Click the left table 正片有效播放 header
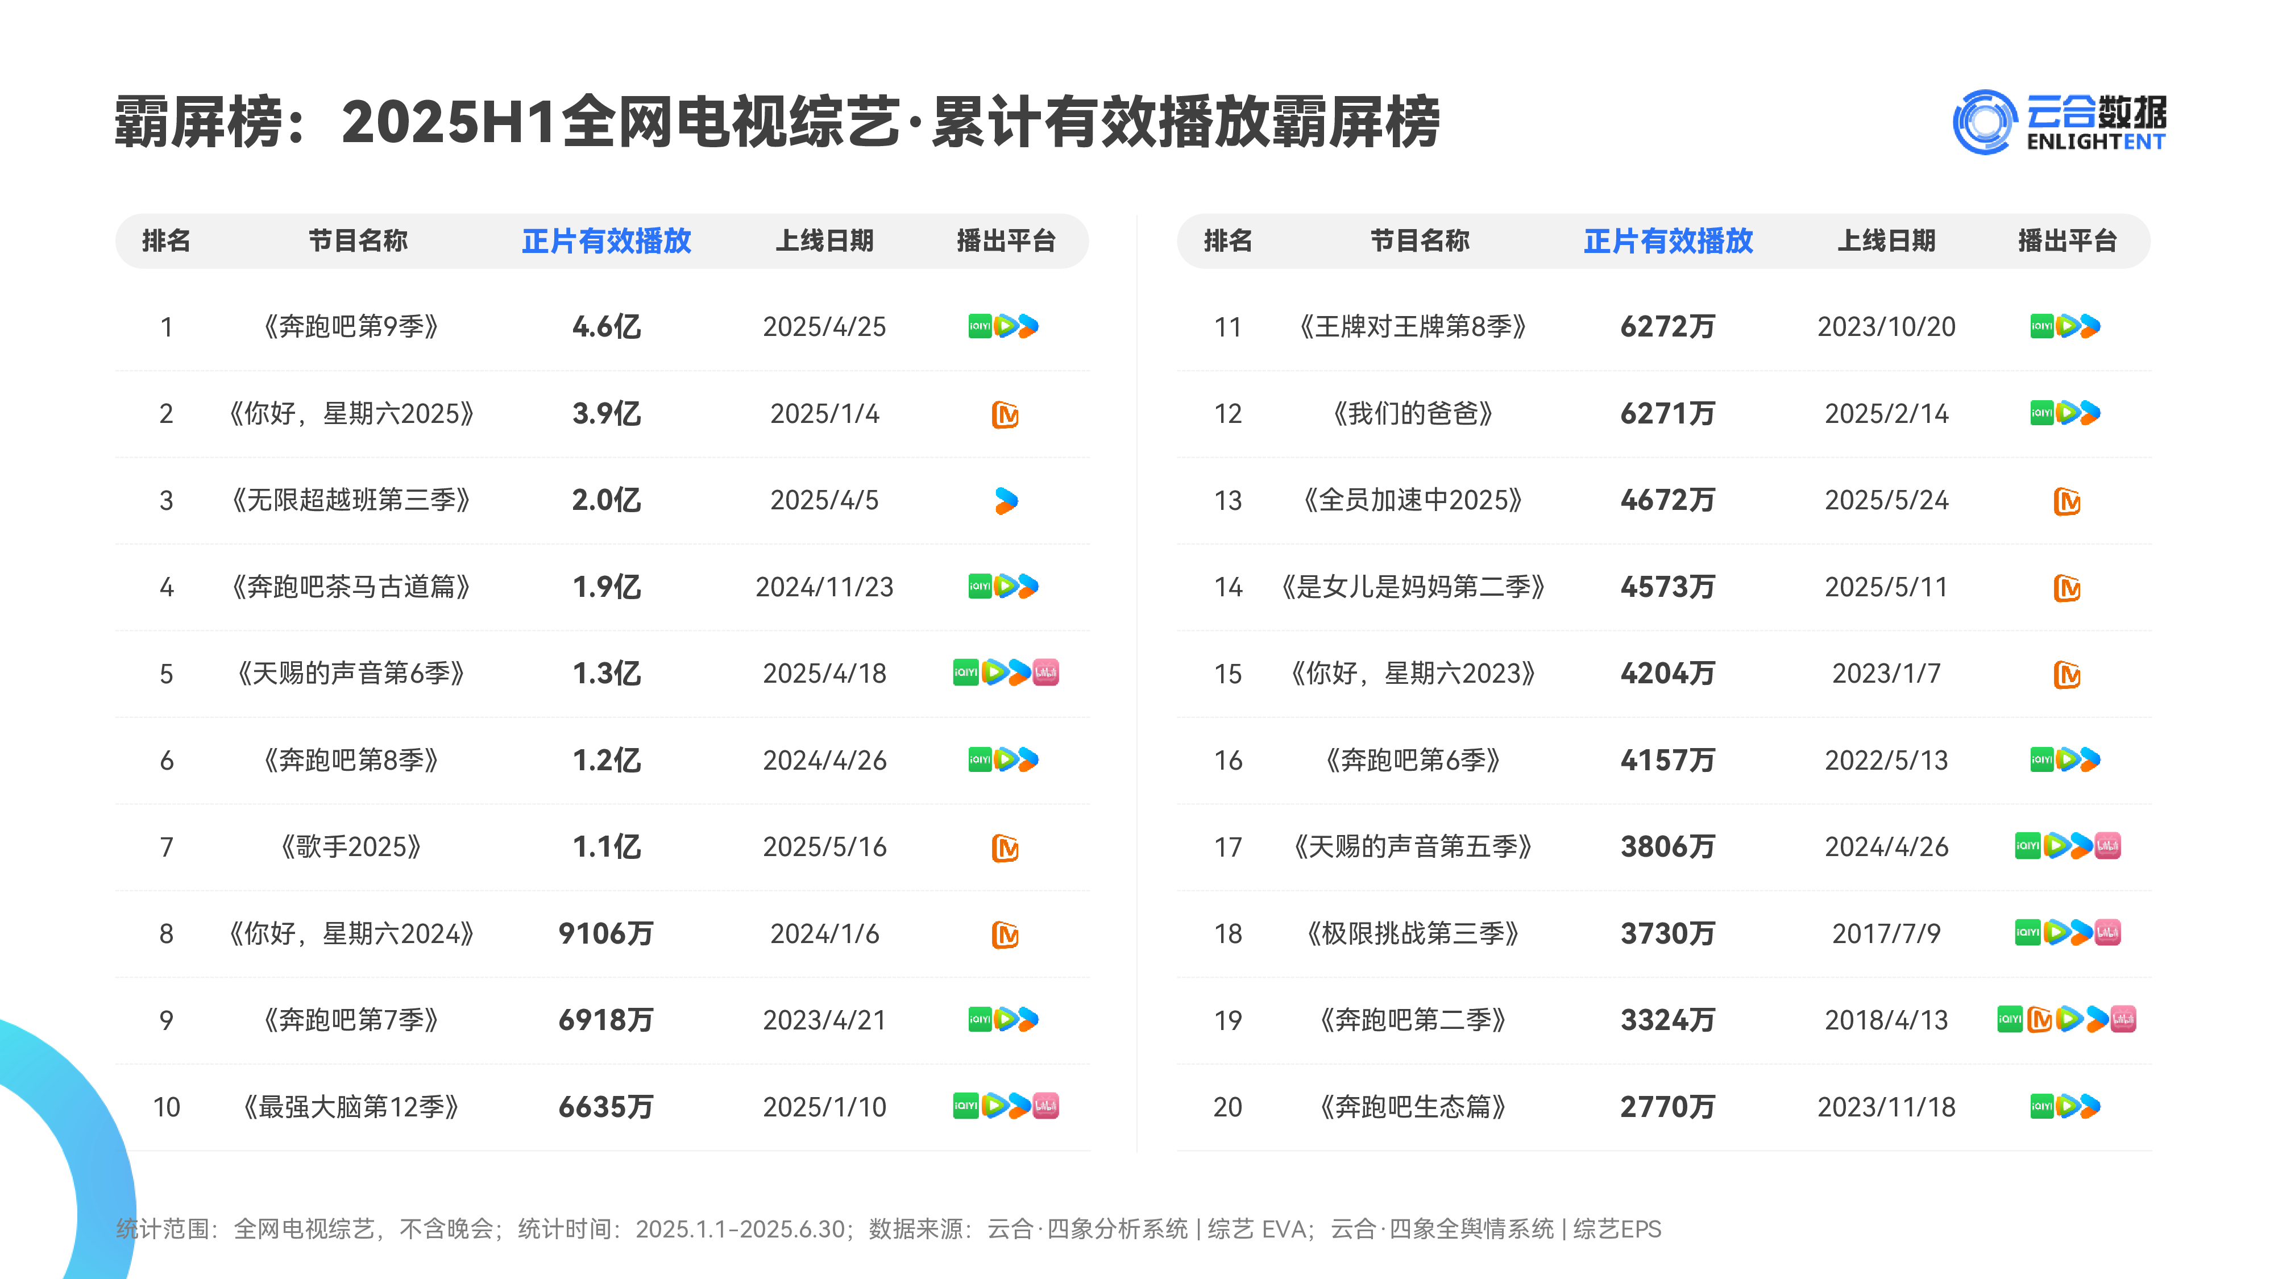Image resolution: width=2274 pixels, height=1279 pixels. click(607, 241)
